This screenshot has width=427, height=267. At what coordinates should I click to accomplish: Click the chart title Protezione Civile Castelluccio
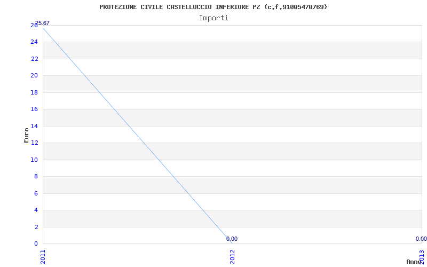click(x=213, y=7)
